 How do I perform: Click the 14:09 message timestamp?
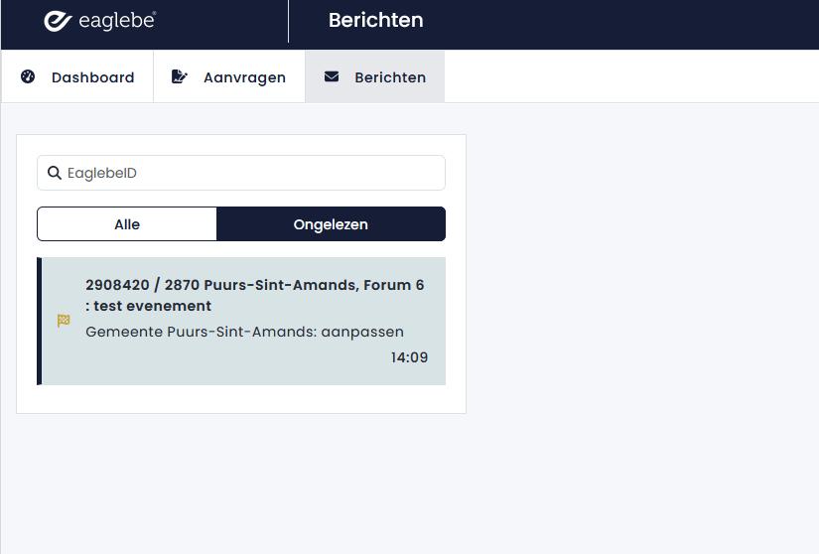pos(409,357)
